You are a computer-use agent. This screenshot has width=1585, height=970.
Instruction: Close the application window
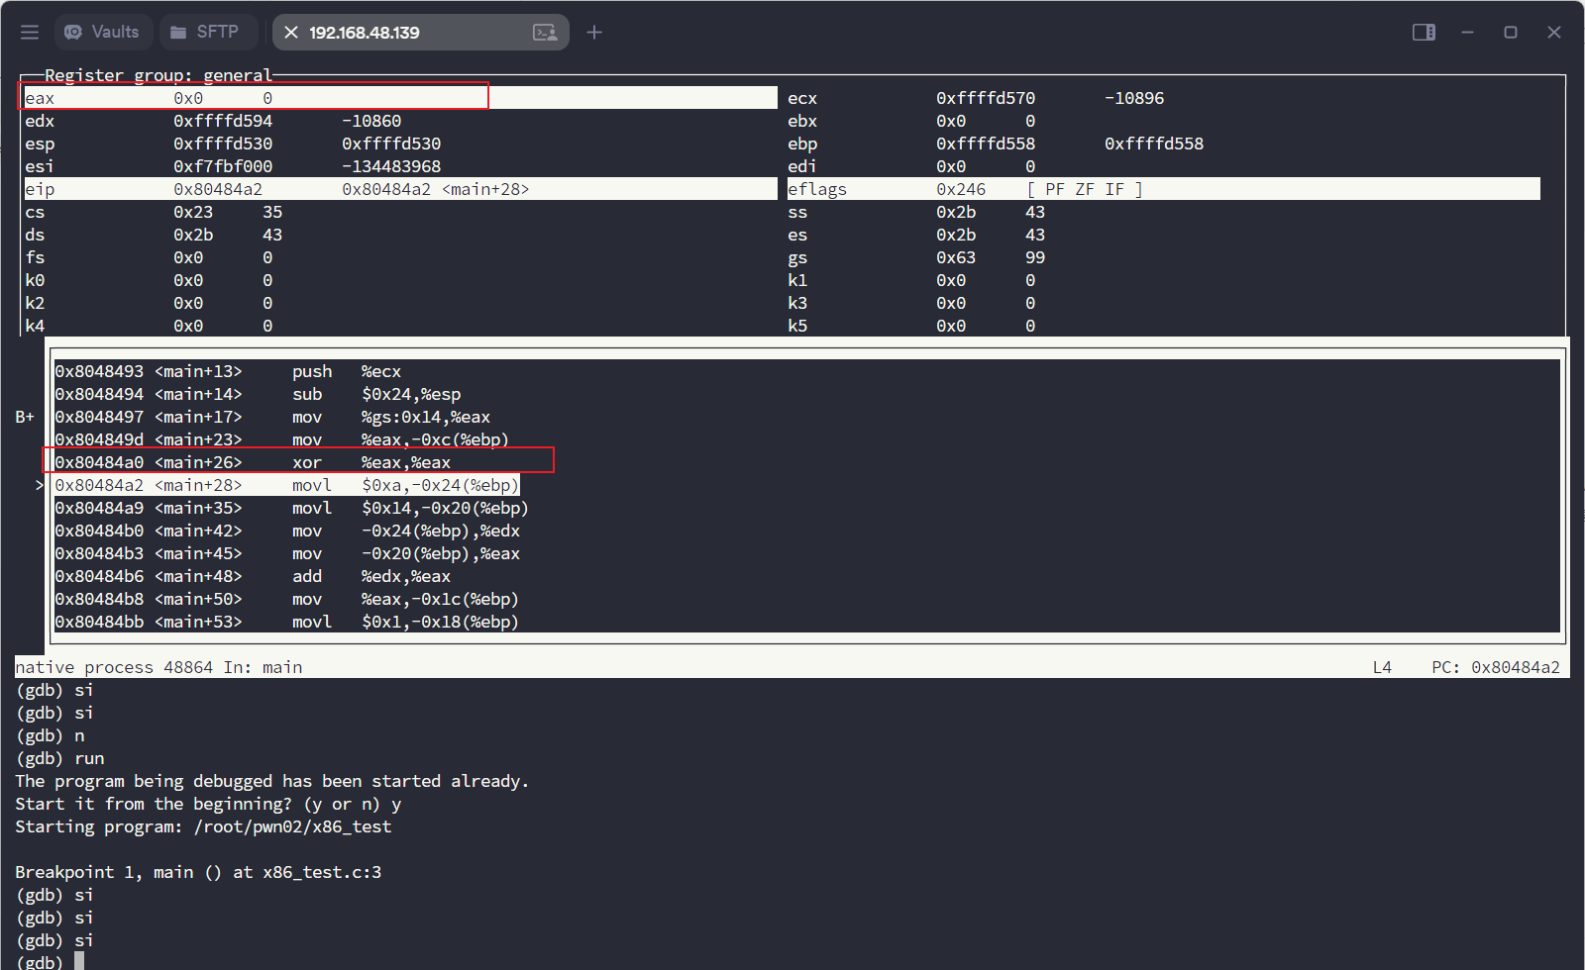(x=1554, y=33)
